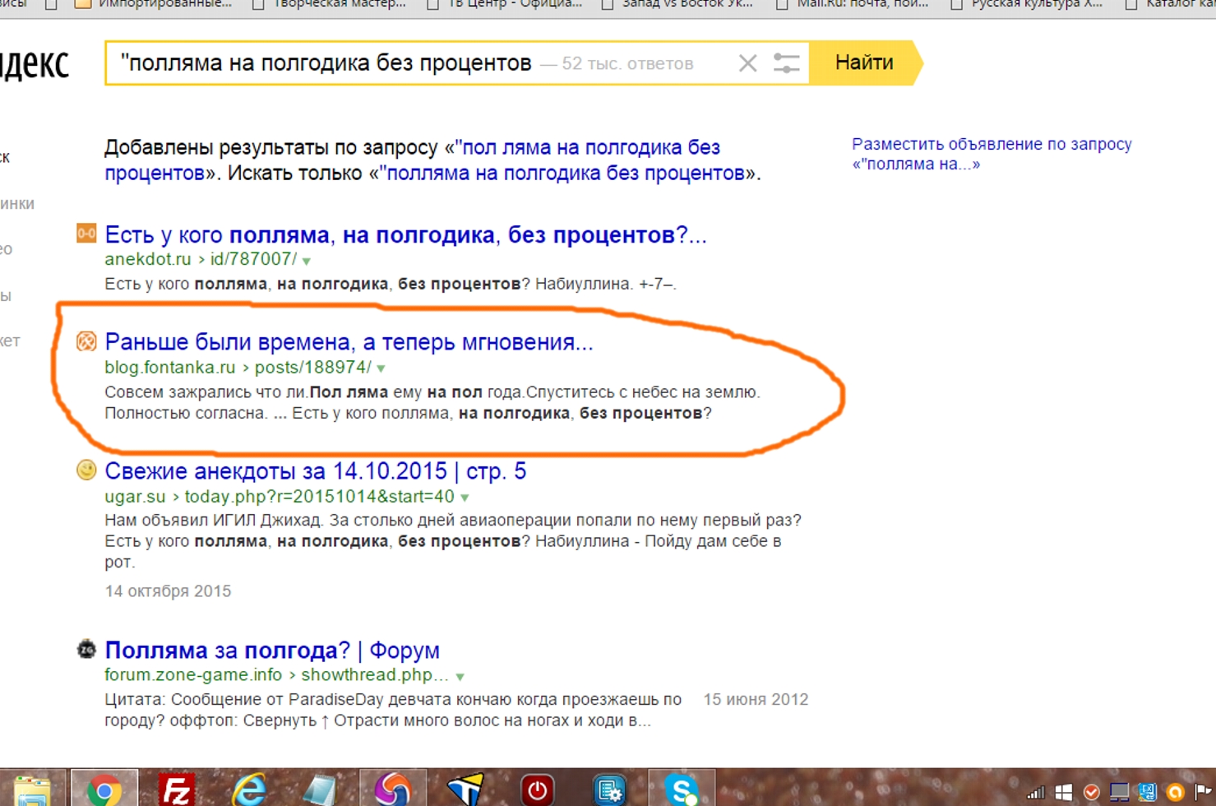Image resolution: width=1216 pixels, height=806 pixels.
Task: Search only the exact 'поллямa на полгодика без процентов' phrase link
Action: [x=562, y=174]
